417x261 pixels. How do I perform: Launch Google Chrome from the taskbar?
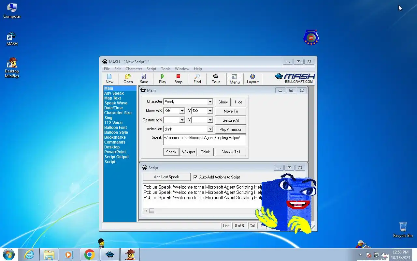click(x=89, y=254)
